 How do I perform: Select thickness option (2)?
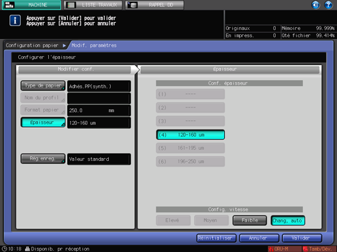(190, 107)
